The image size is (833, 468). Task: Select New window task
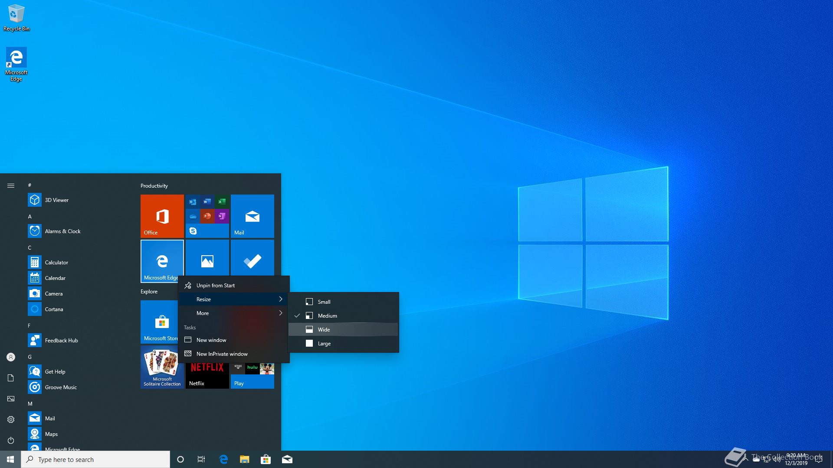pos(233,340)
